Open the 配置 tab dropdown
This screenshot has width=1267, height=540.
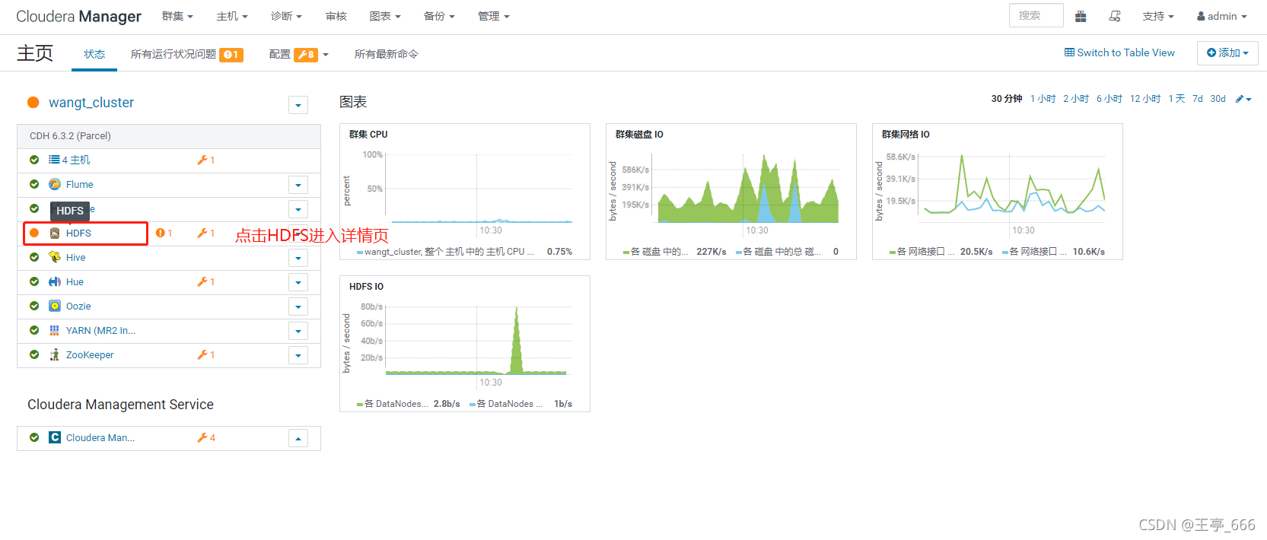click(299, 54)
